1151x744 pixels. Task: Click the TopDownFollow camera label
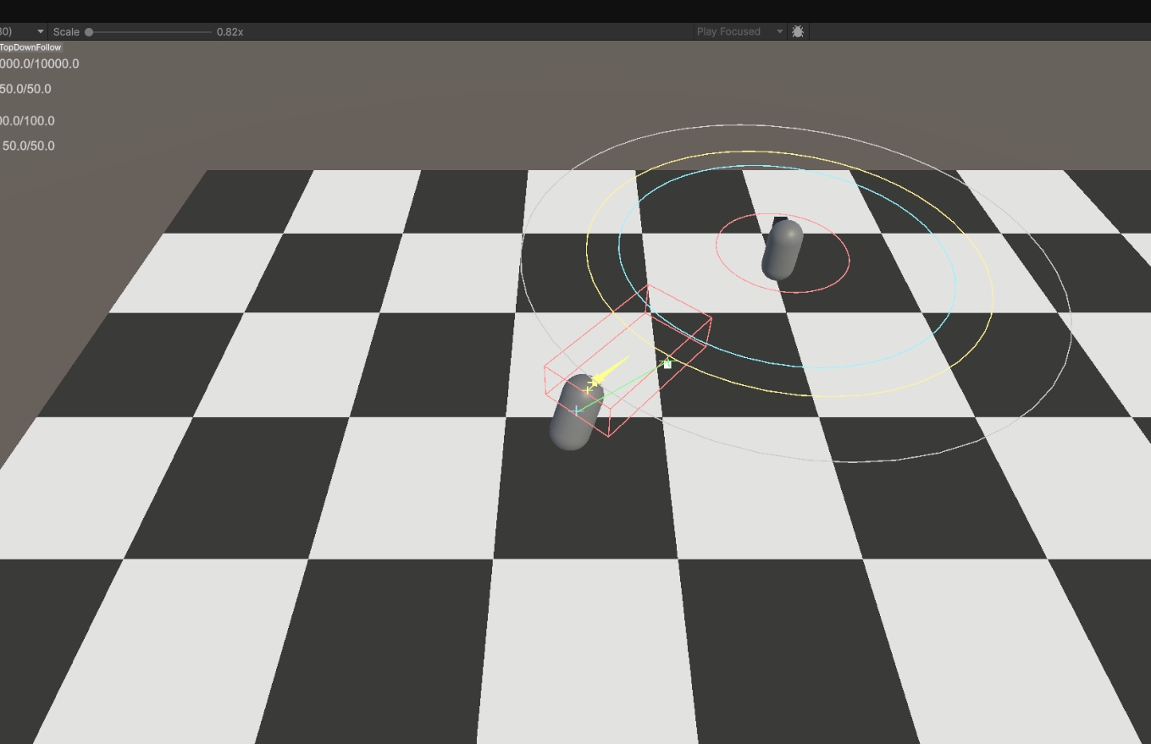pyautogui.click(x=30, y=47)
